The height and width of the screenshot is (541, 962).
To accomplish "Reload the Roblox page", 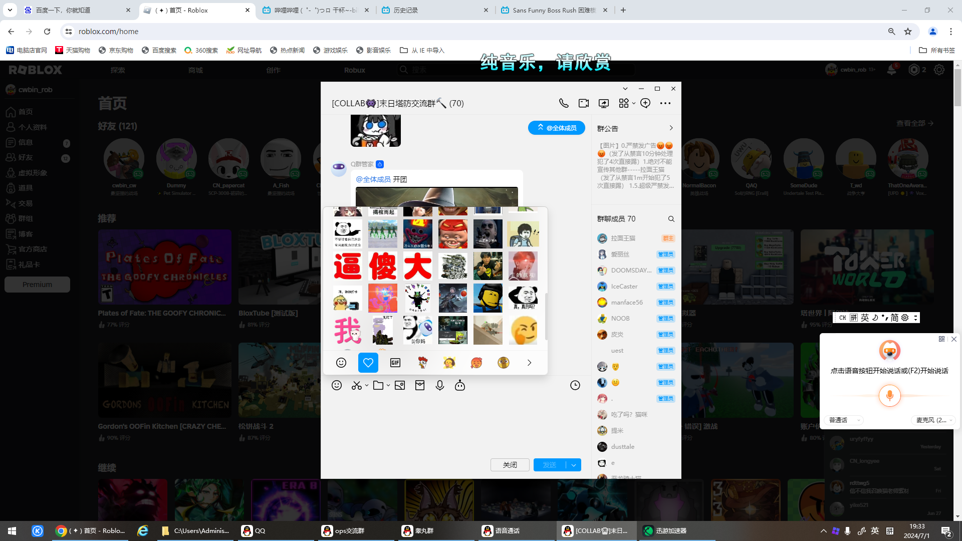I will [x=47, y=32].
